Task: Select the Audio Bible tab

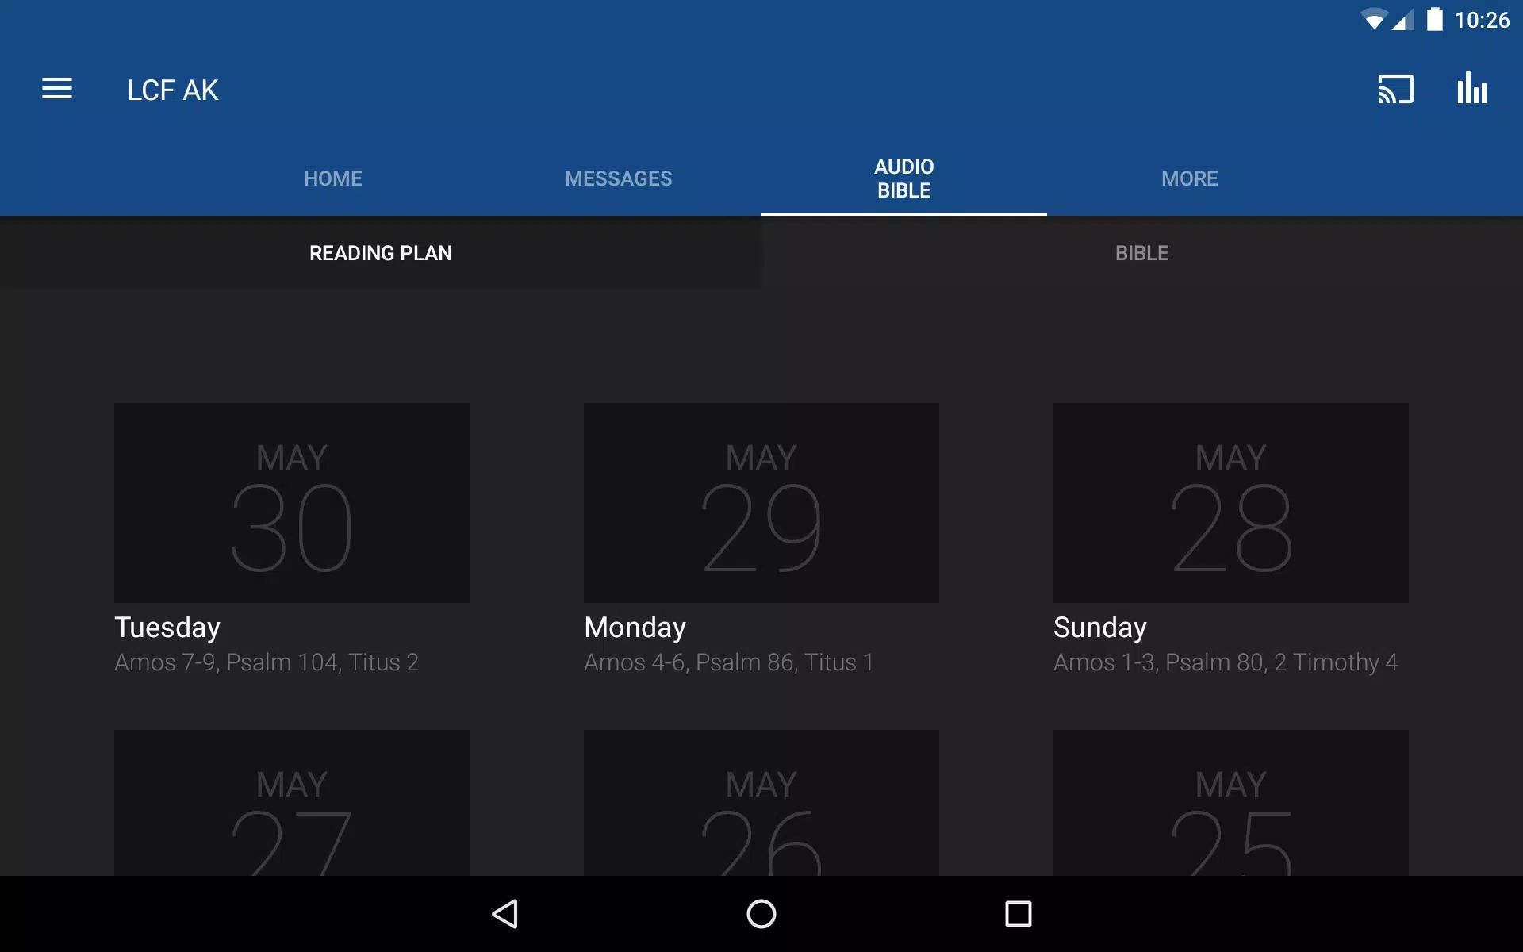Action: click(904, 178)
